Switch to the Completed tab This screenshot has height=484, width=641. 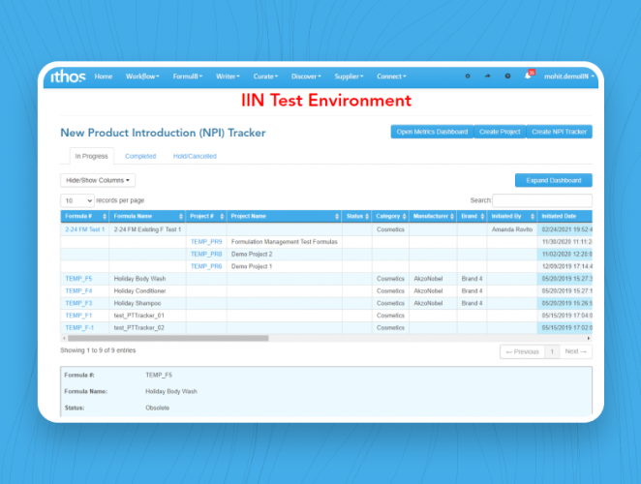pyautogui.click(x=140, y=156)
